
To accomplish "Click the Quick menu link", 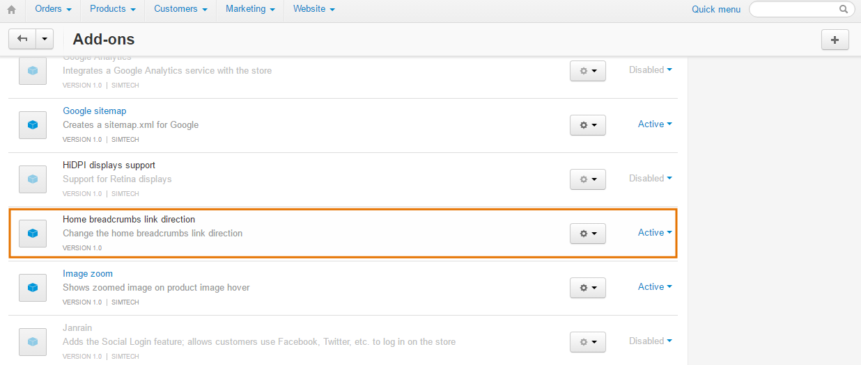I will (x=716, y=9).
